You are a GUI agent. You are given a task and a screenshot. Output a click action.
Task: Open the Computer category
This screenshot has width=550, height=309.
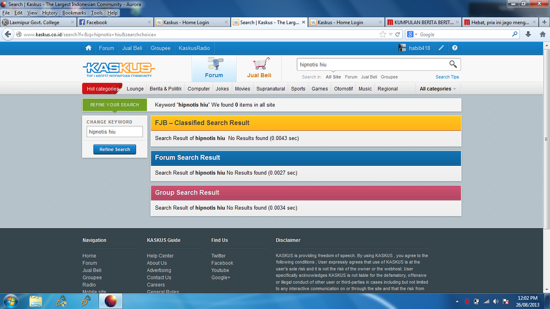pos(199,89)
